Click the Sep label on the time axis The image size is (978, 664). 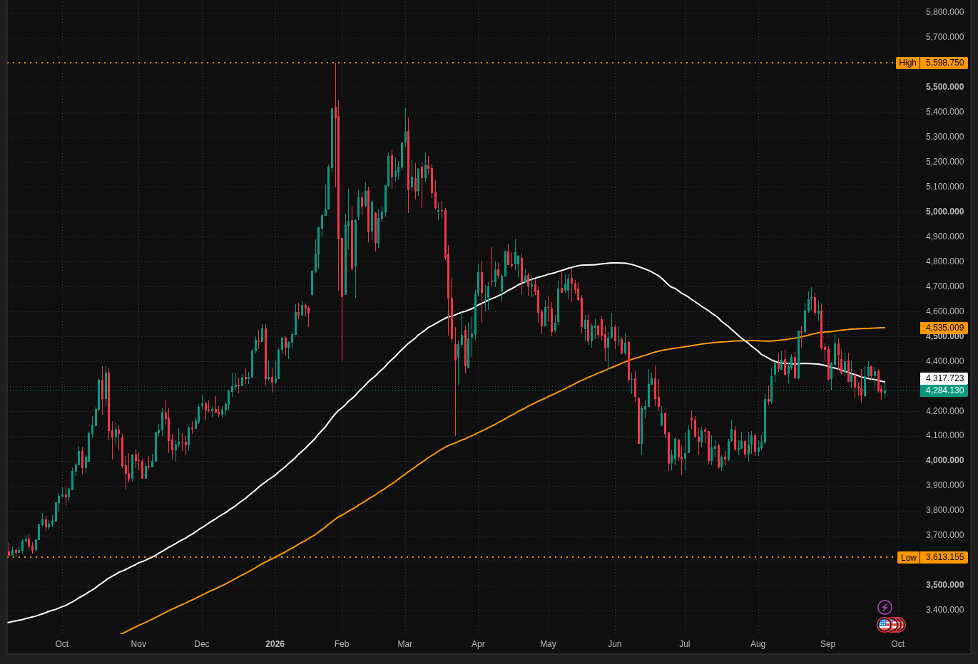tap(827, 644)
